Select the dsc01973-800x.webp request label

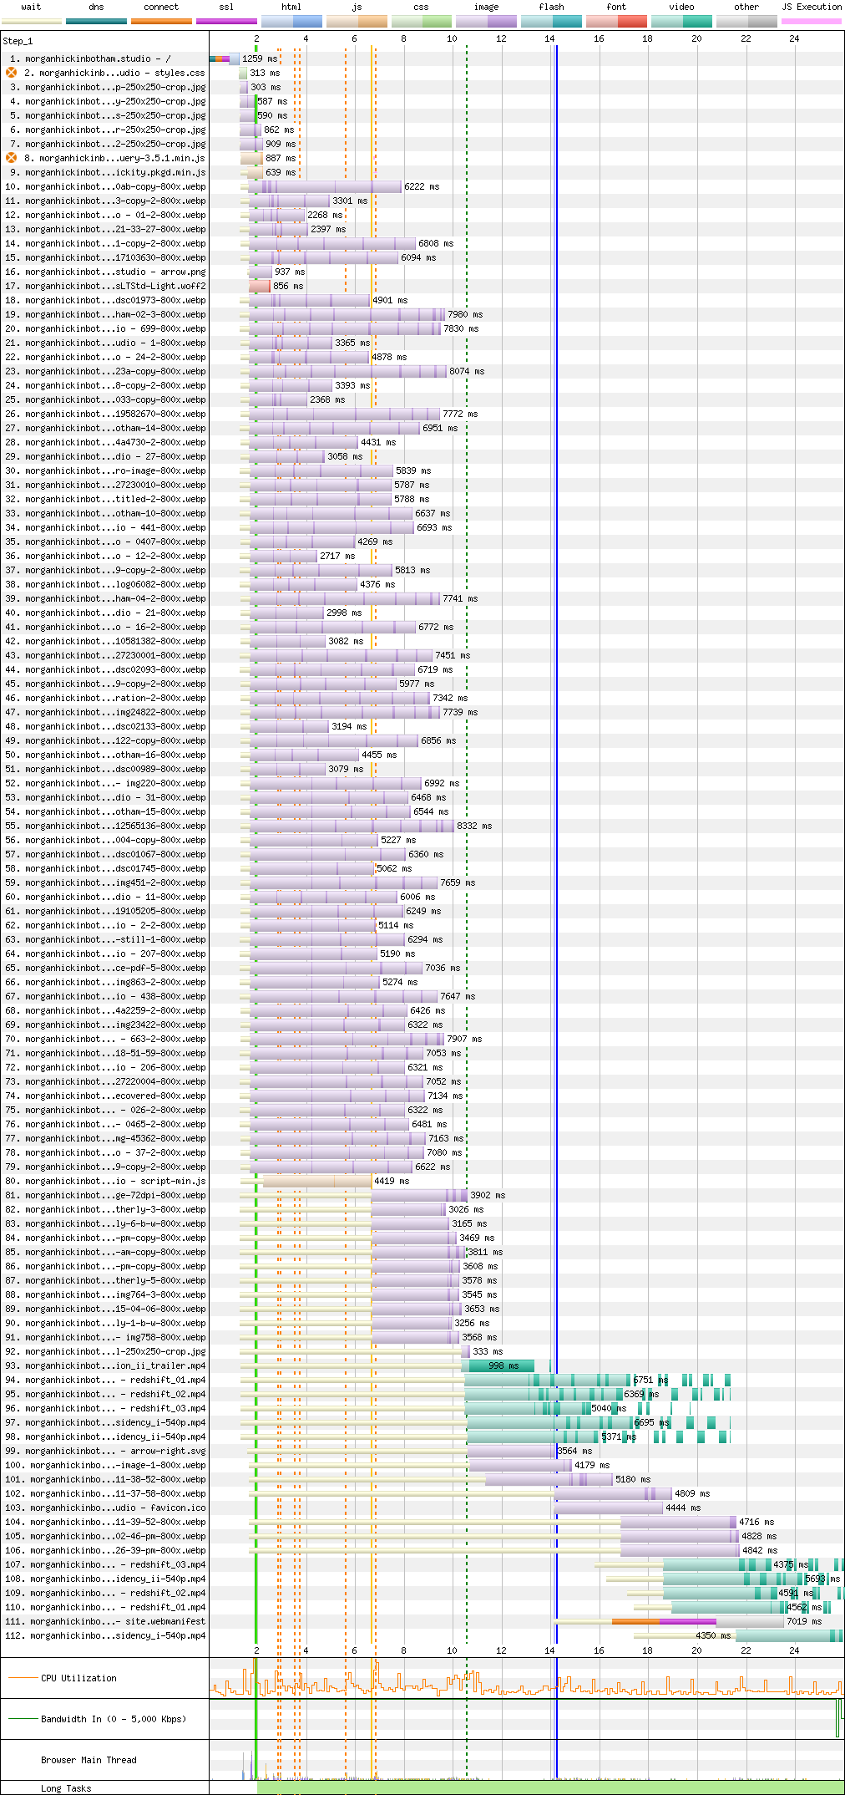tap(105, 301)
